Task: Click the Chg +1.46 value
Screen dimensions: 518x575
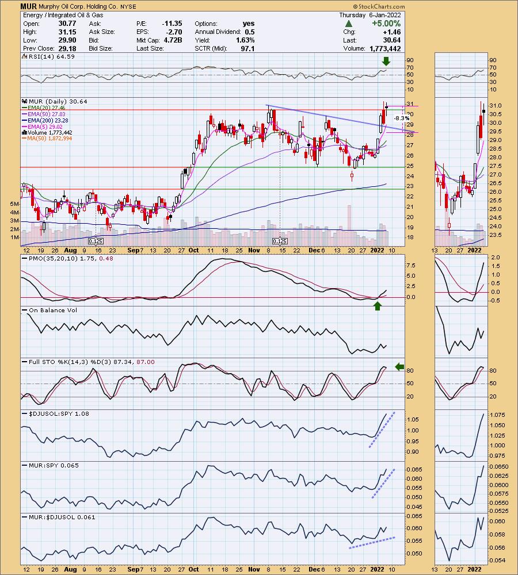Action: pyautogui.click(x=392, y=32)
